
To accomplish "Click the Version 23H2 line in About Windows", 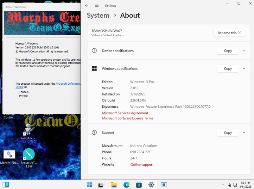I will [37, 47].
